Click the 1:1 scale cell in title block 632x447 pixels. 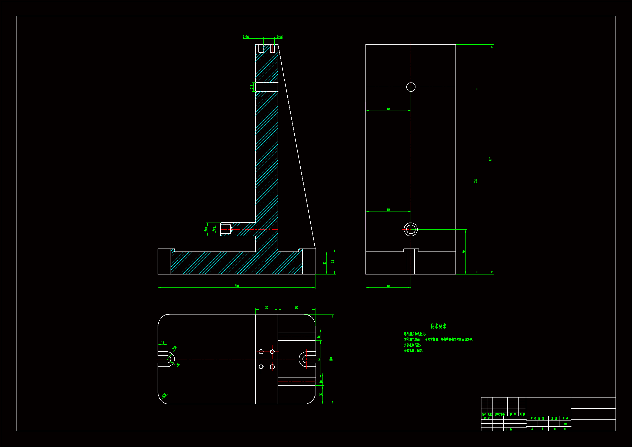565,423
